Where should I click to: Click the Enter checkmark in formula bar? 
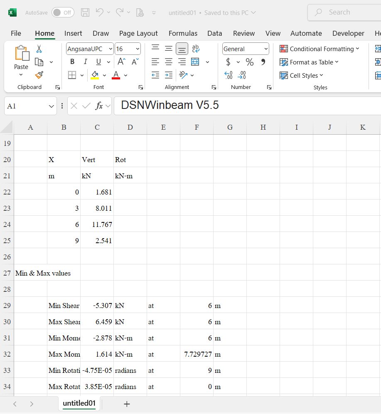86,106
